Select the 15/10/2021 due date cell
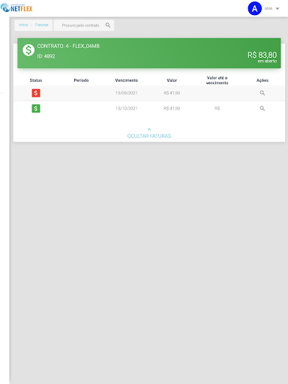 pyautogui.click(x=127, y=109)
